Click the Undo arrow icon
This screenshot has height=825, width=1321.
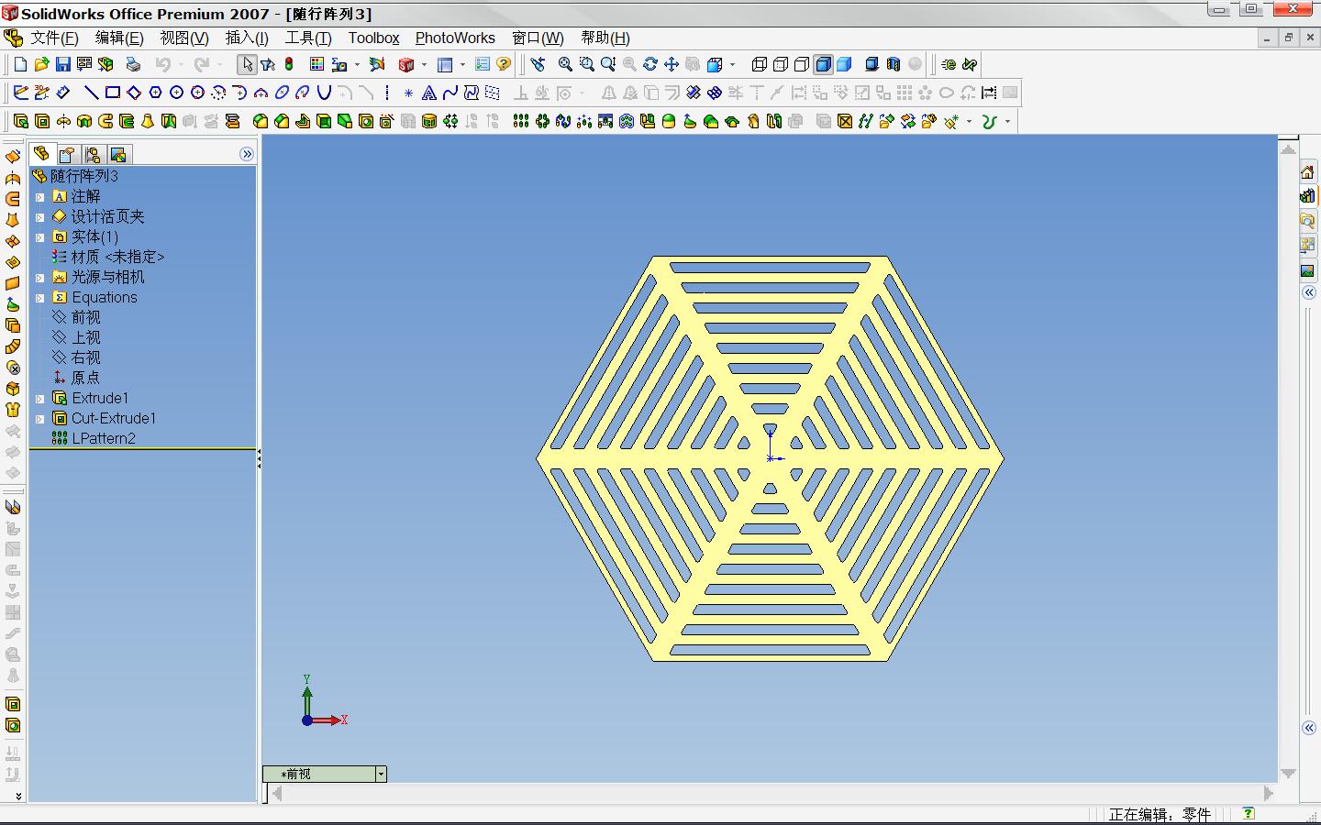[163, 64]
